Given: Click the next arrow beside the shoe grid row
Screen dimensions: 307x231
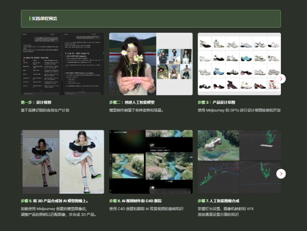Looking at the screenshot, I should point(281,79).
